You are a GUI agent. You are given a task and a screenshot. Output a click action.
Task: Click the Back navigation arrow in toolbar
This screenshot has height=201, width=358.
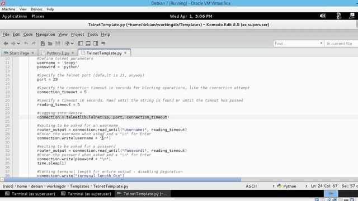click(x=6, y=44)
